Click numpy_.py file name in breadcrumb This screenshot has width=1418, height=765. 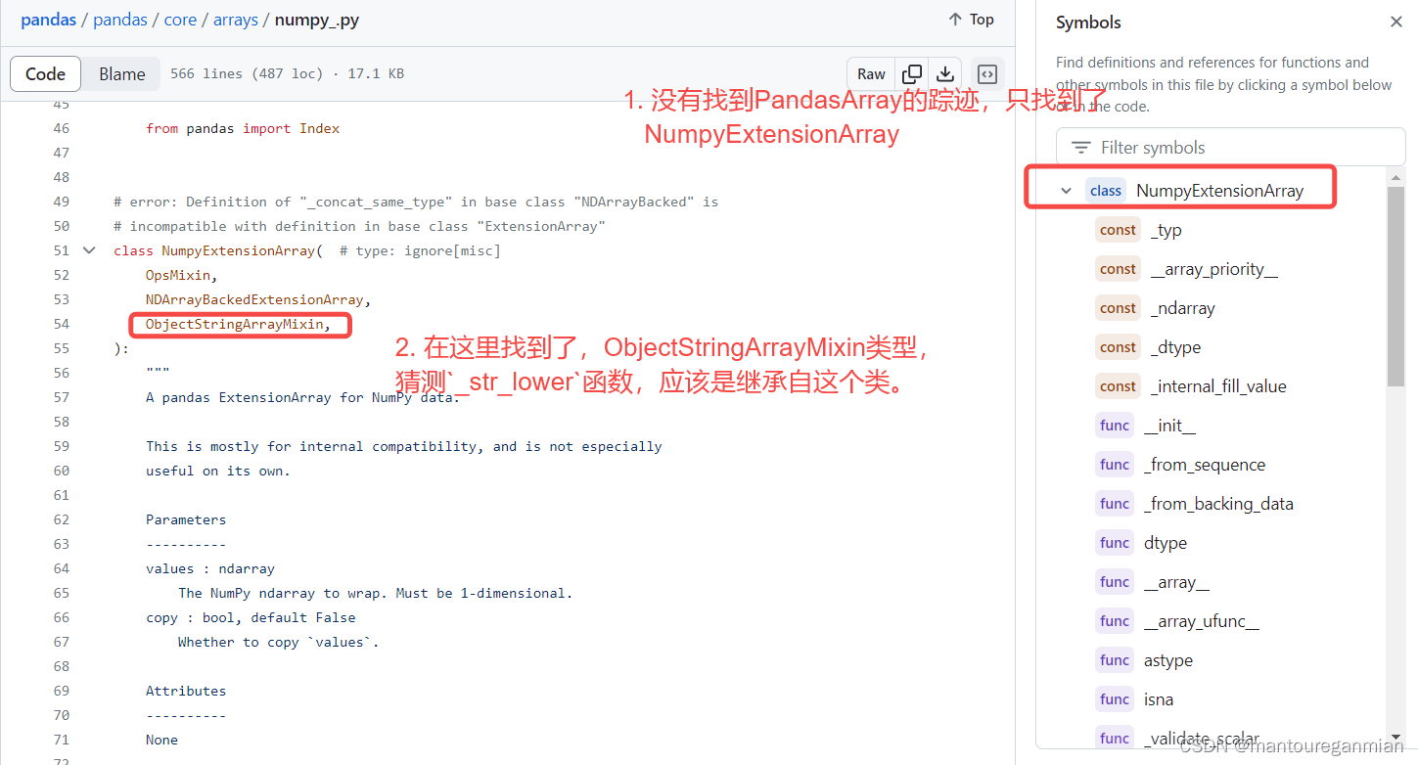[317, 20]
